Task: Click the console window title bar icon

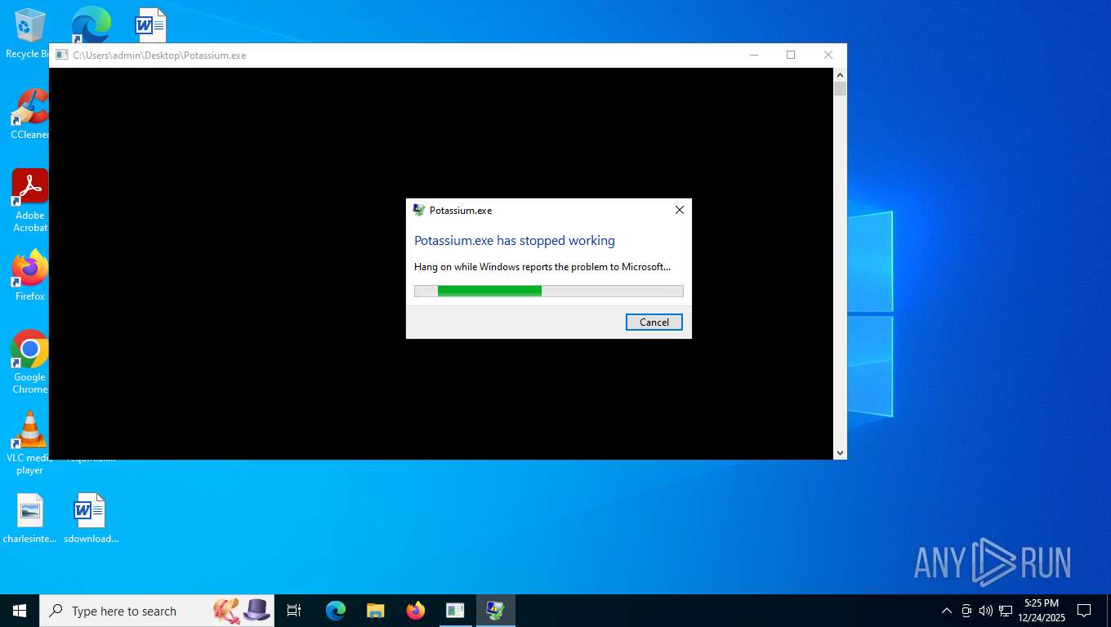Action: pyautogui.click(x=61, y=56)
